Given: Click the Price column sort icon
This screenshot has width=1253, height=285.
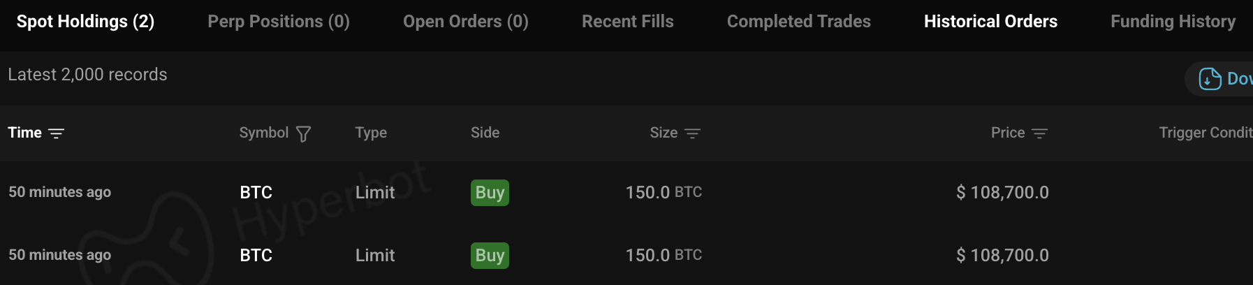Looking at the screenshot, I should (x=1039, y=133).
